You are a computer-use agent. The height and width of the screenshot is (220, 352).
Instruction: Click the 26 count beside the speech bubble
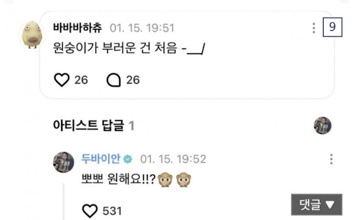tap(133, 80)
